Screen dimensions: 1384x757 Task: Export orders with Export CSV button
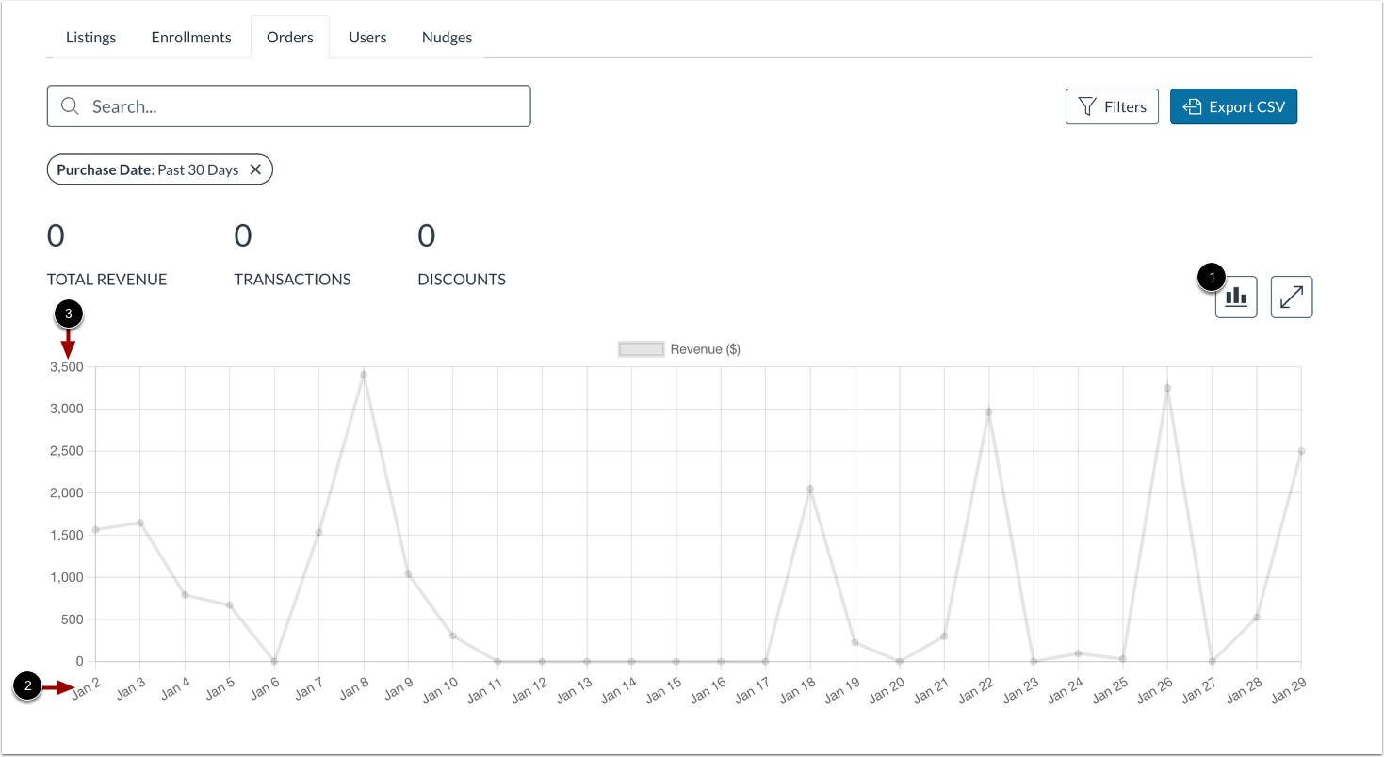(1233, 106)
